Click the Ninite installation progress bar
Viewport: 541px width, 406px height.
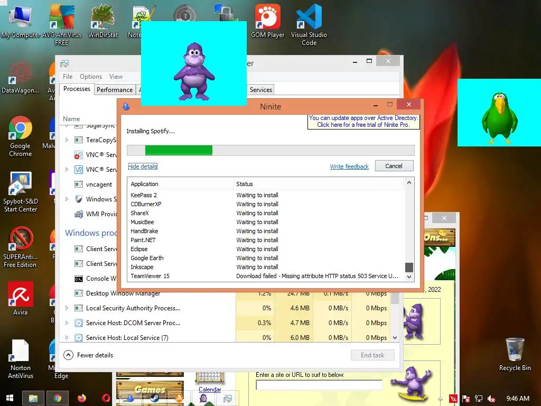[x=270, y=151]
